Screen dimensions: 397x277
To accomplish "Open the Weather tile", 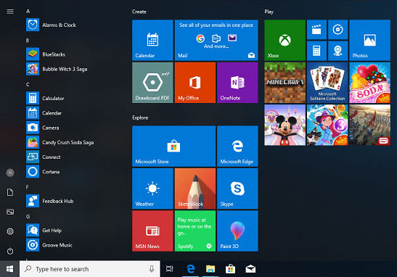I will coord(152,189).
